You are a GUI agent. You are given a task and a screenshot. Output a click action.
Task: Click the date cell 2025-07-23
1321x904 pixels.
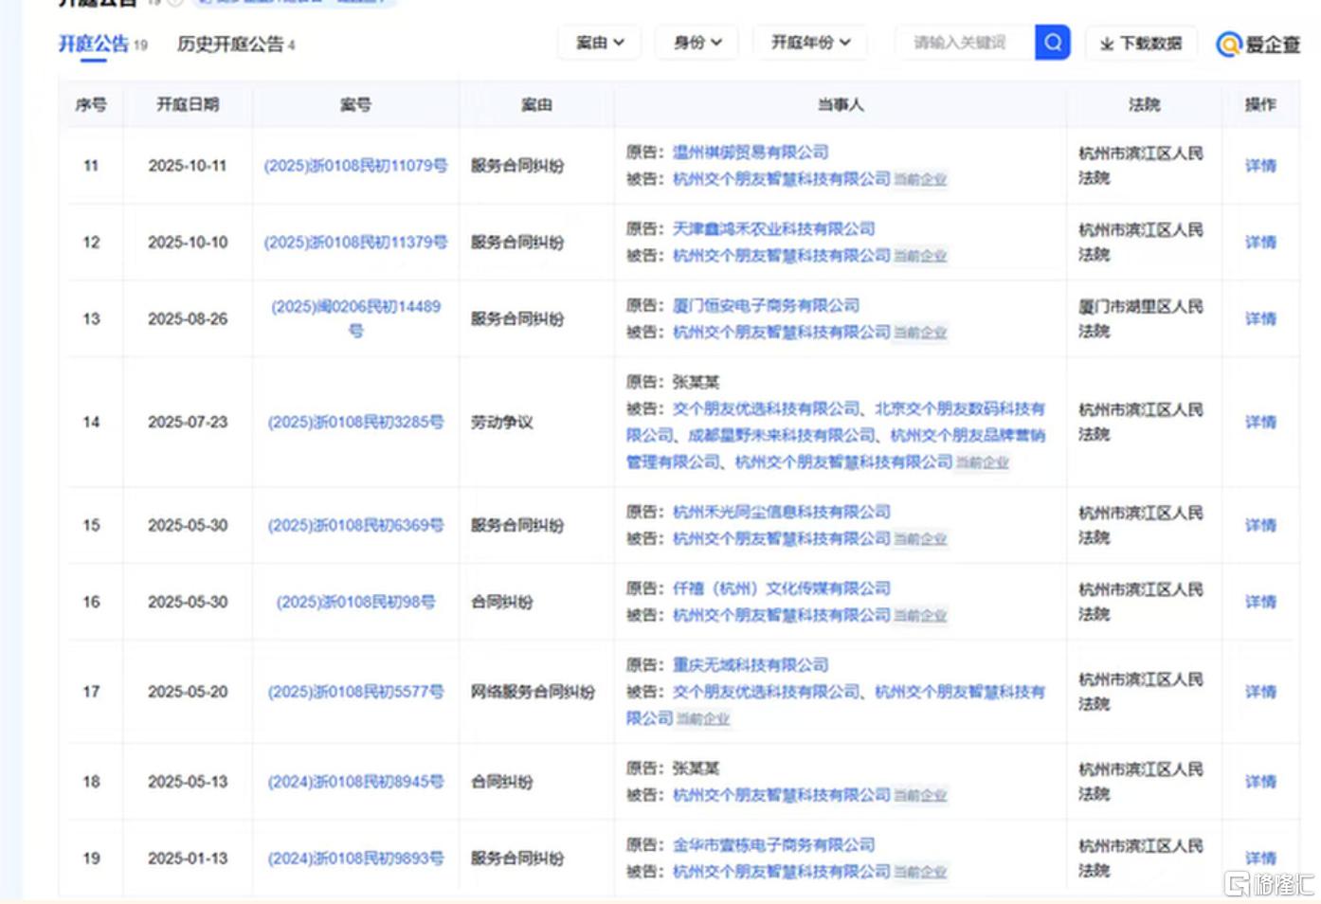click(188, 423)
